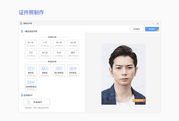Close the 智能证件照 window
This screenshot has width=179, height=121.
[x=158, y=24]
